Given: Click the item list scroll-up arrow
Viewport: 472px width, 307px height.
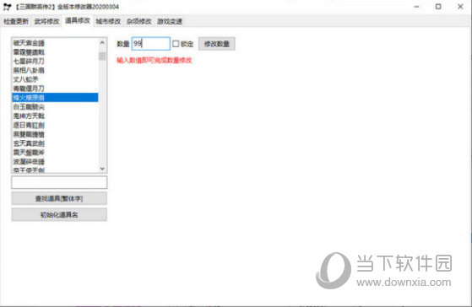Looking at the screenshot, I should coord(102,43).
